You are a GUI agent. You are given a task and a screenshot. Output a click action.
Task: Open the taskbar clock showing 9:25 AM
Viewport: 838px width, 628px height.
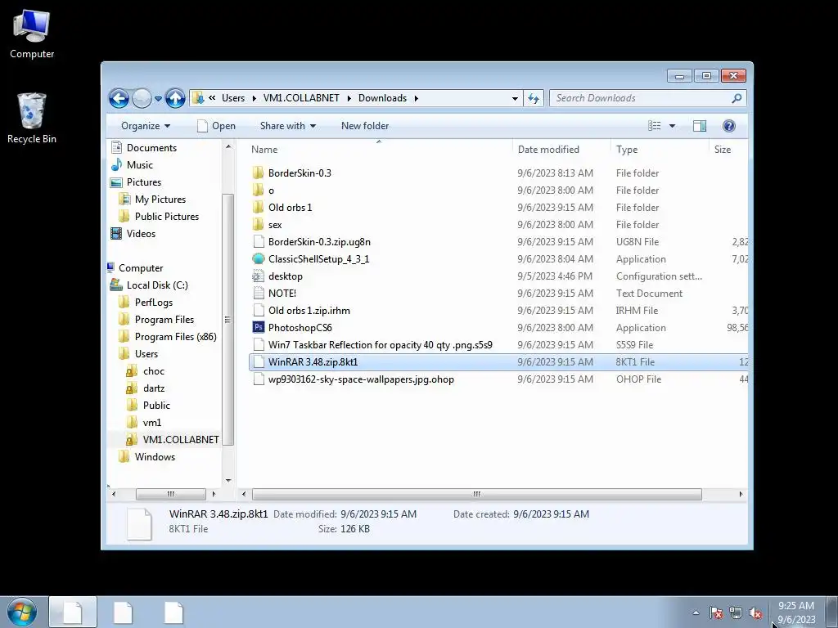[x=796, y=612]
